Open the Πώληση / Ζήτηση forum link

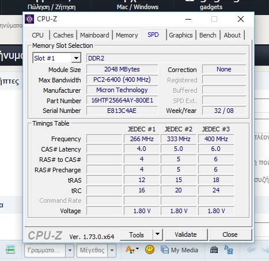(51, 7)
